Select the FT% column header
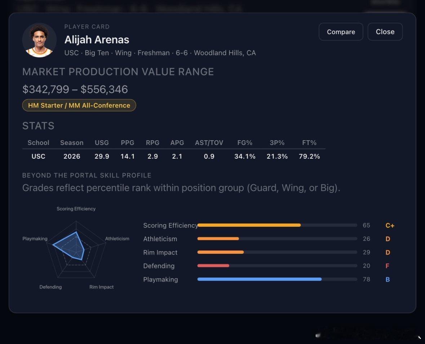The height and width of the screenshot is (344, 425). point(309,142)
